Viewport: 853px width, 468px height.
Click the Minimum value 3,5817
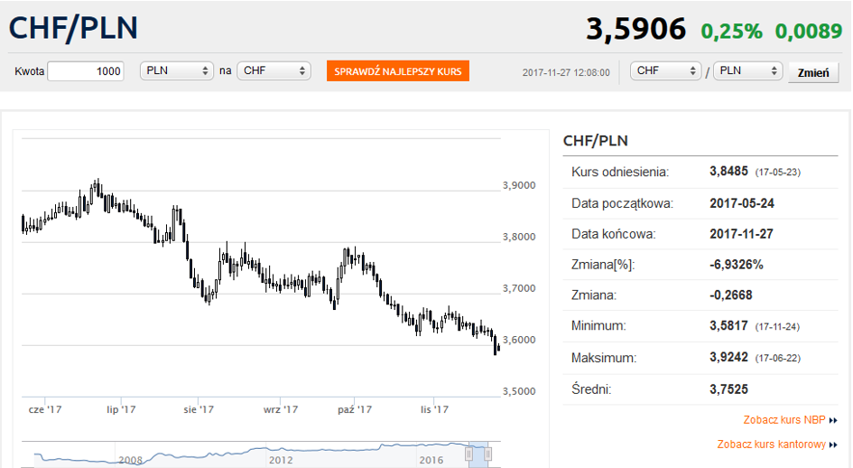[728, 326]
